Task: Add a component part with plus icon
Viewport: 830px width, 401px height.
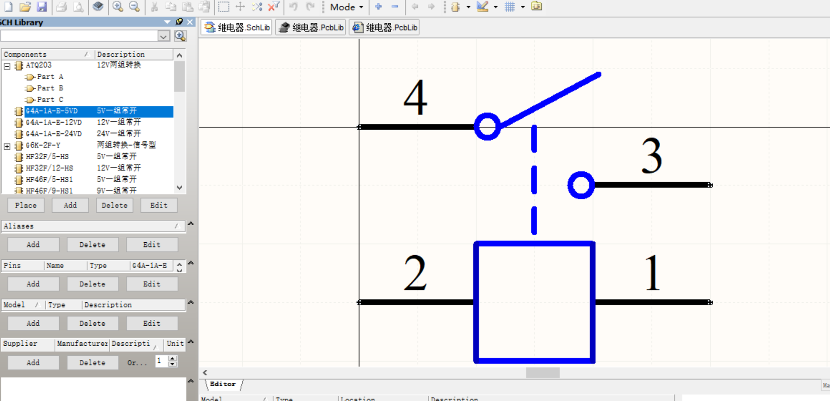Action: pyautogui.click(x=378, y=7)
